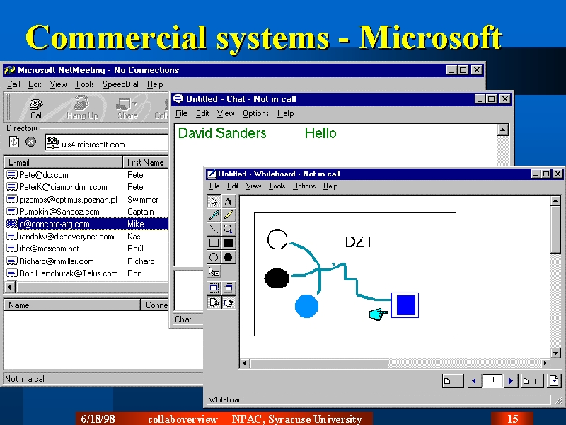Select the randolw@discoverynet.com entry
This screenshot has width=566, height=425.
pyautogui.click(x=86, y=237)
